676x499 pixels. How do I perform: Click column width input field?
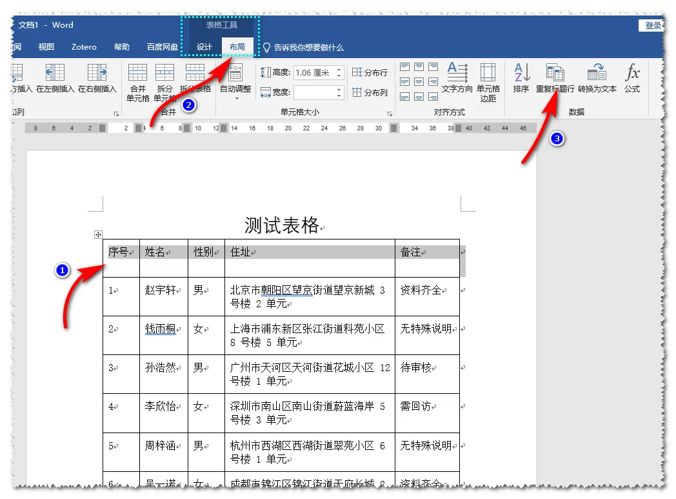tap(315, 92)
